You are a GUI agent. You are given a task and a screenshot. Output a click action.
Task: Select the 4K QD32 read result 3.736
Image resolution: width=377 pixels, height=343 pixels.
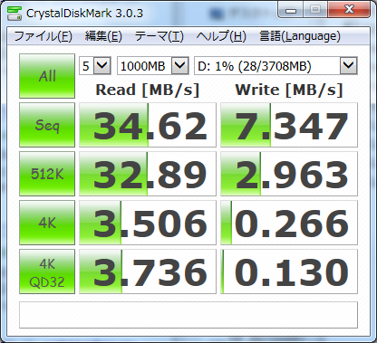point(148,272)
